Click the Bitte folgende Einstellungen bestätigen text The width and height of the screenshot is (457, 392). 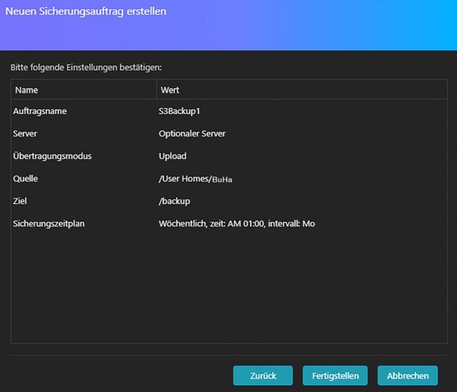[x=86, y=67]
